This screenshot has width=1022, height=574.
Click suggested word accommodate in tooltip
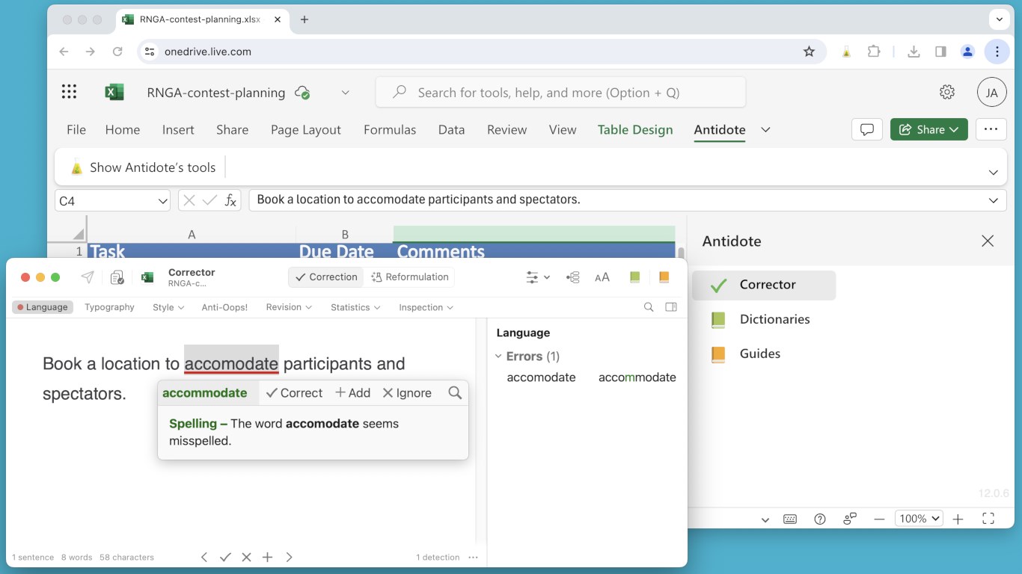tap(204, 393)
